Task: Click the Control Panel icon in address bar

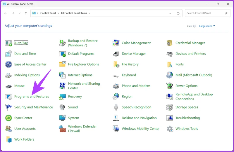Action: [x=34, y=13]
